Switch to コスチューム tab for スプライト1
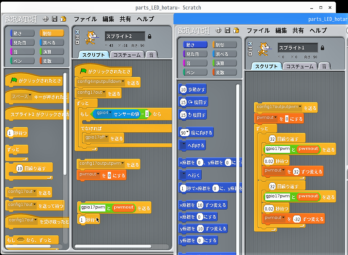The height and width of the screenshot is (255, 348). (300, 66)
